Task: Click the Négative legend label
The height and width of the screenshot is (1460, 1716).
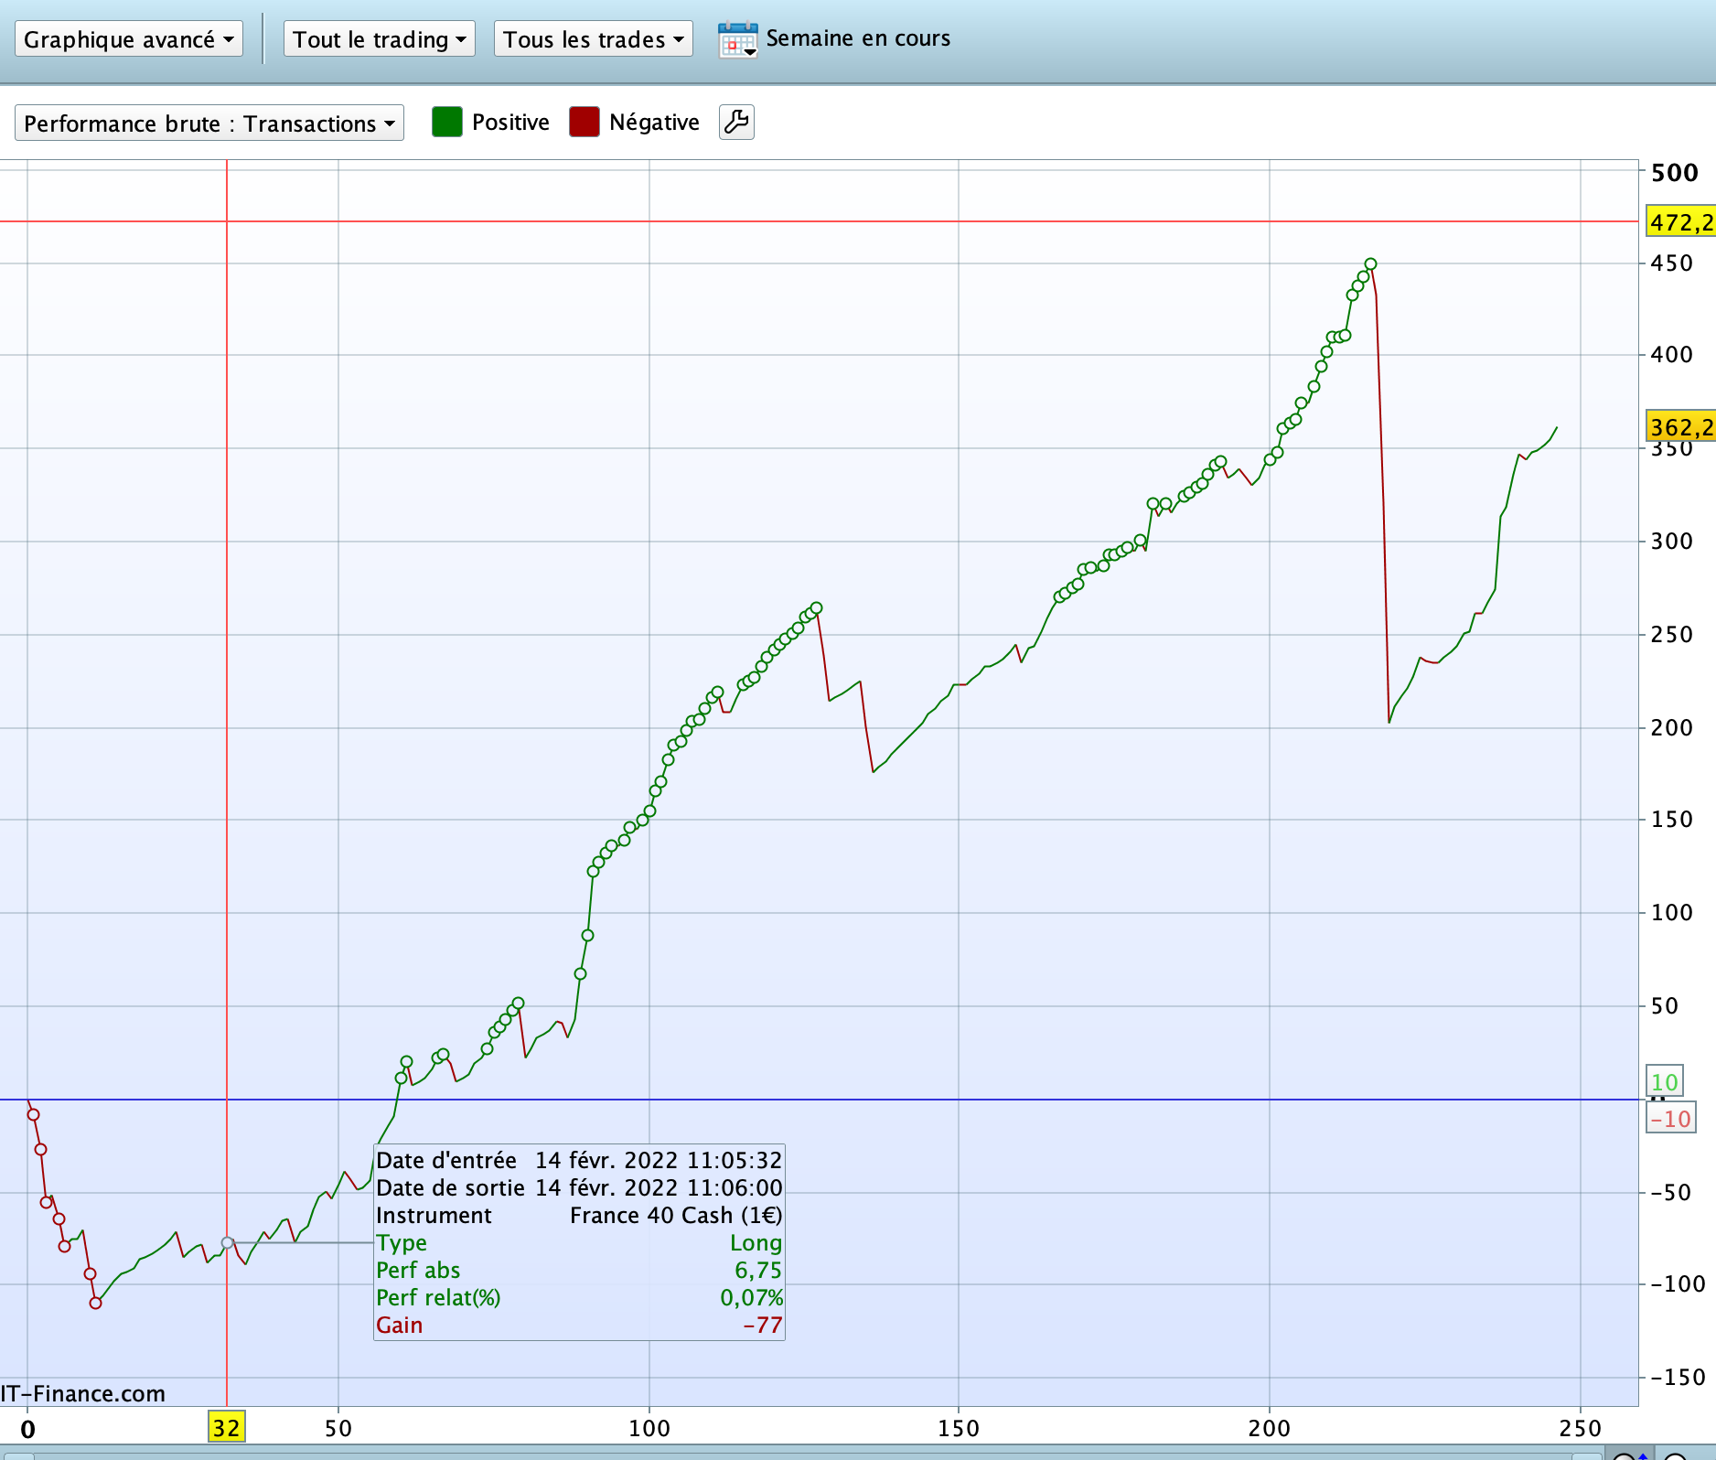Action: tap(654, 123)
